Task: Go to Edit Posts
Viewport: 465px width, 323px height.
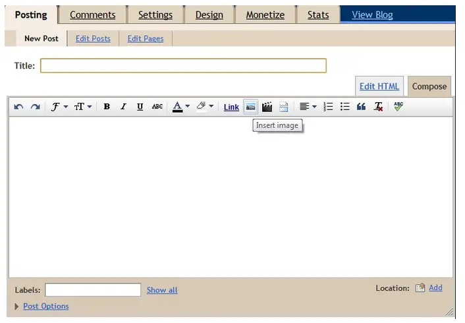Action: [93, 39]
